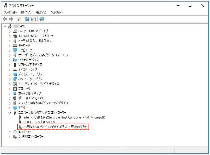The height and width of the screenshot is (155, 210).
Task: Select 不明な USB デバイス (デバイス記述子要求の失敗)
Action: (55, 127)
